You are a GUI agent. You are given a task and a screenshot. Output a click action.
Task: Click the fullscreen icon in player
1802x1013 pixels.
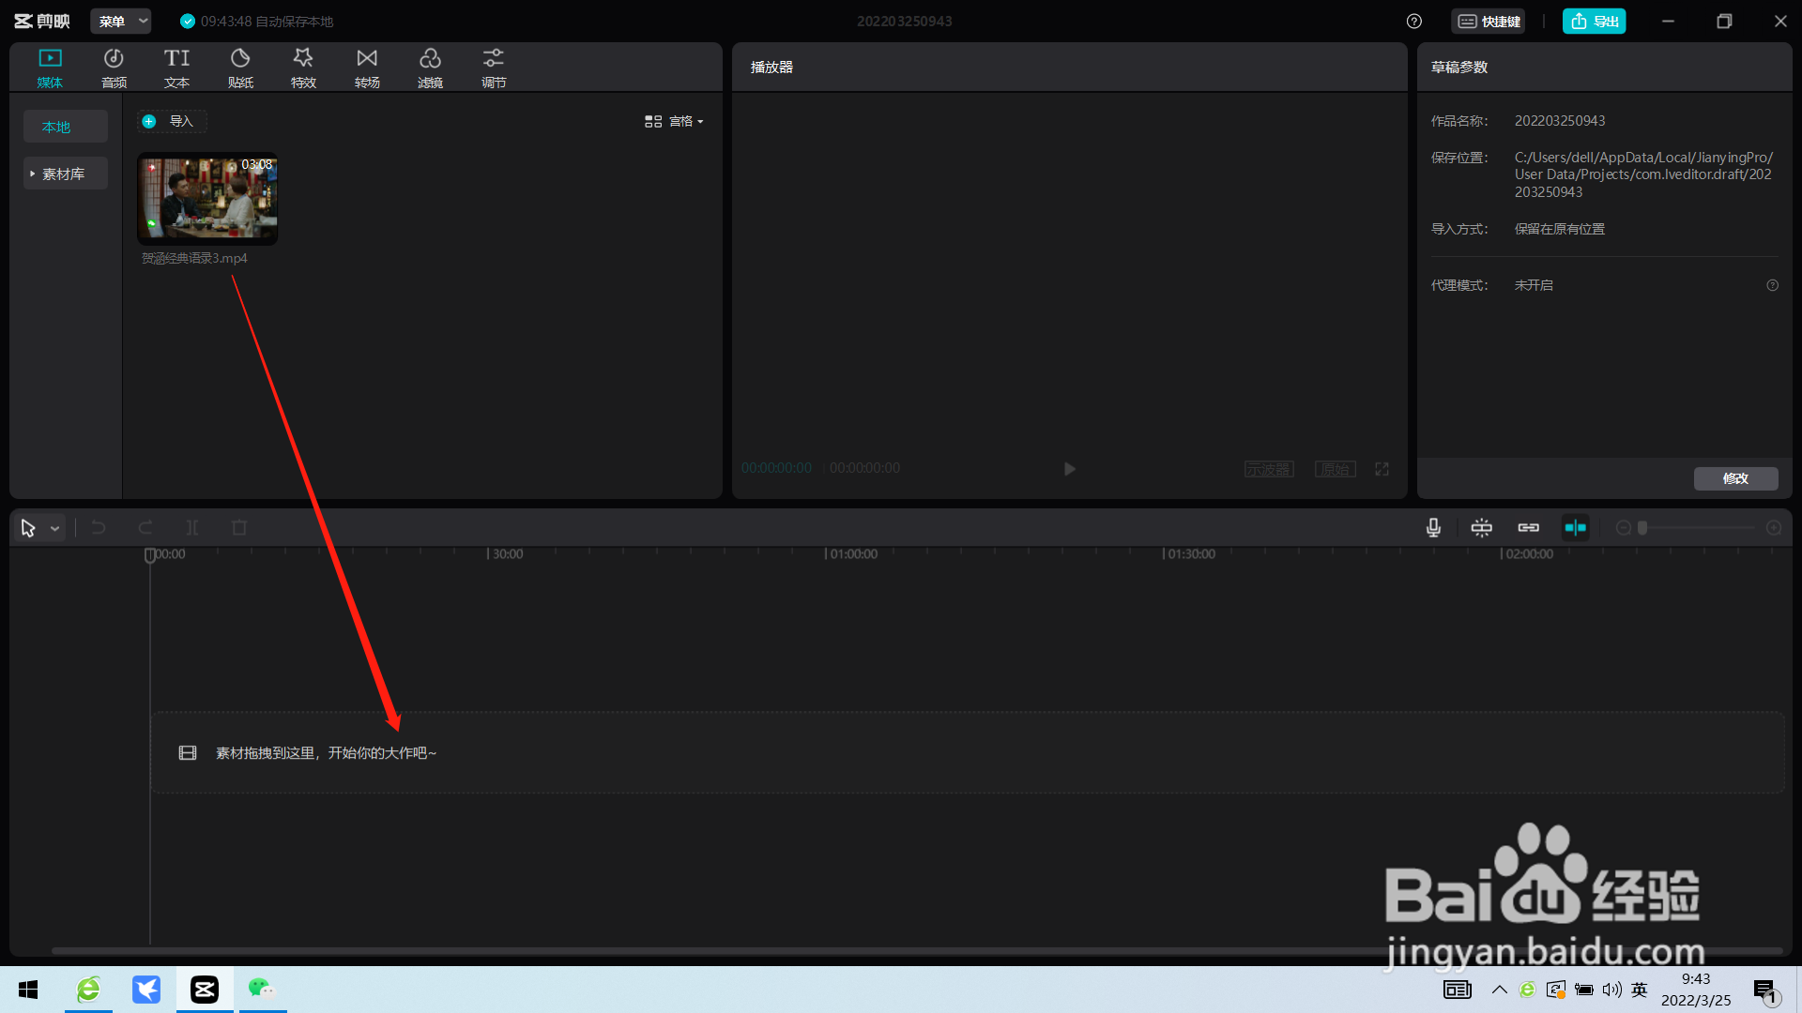tap(1382, 469)
